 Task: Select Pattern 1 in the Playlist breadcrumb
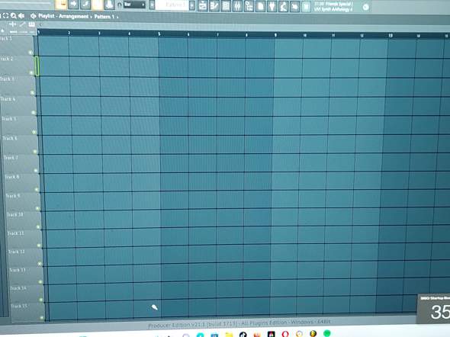coord(104,17)
